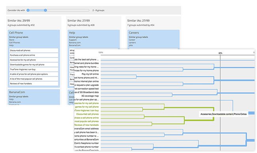Click the 'BananaCom email address' dendrogram label
This screenshot has width=257, height=153.
point(87,129)
